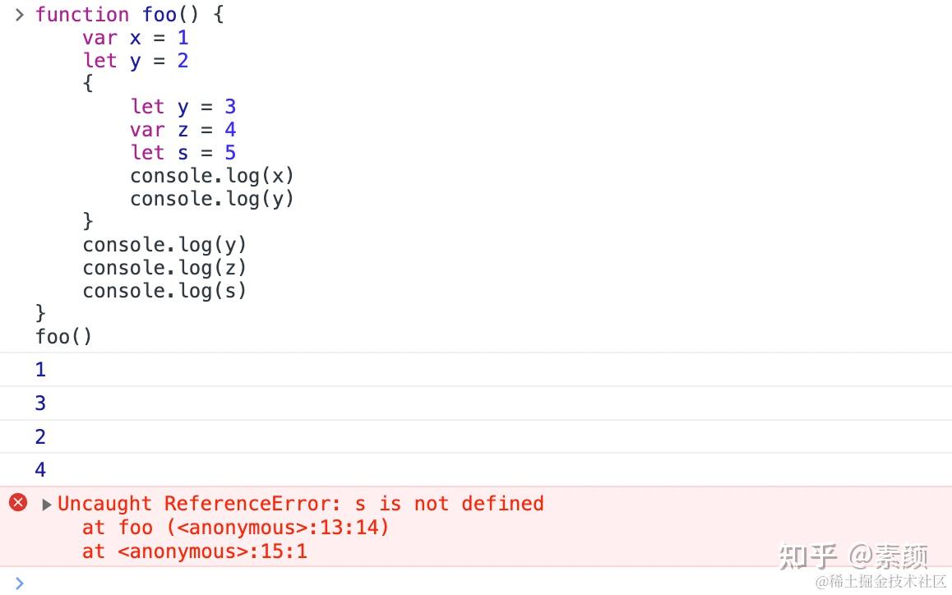Click the blue console prompt chevron
This screenshot has height=595, width=952.
click(x=19, y=583)
